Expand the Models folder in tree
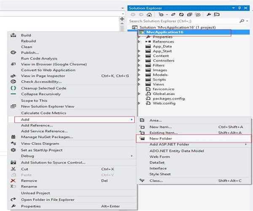The height and width of the screenshot is (211, 253). (139, 75)
